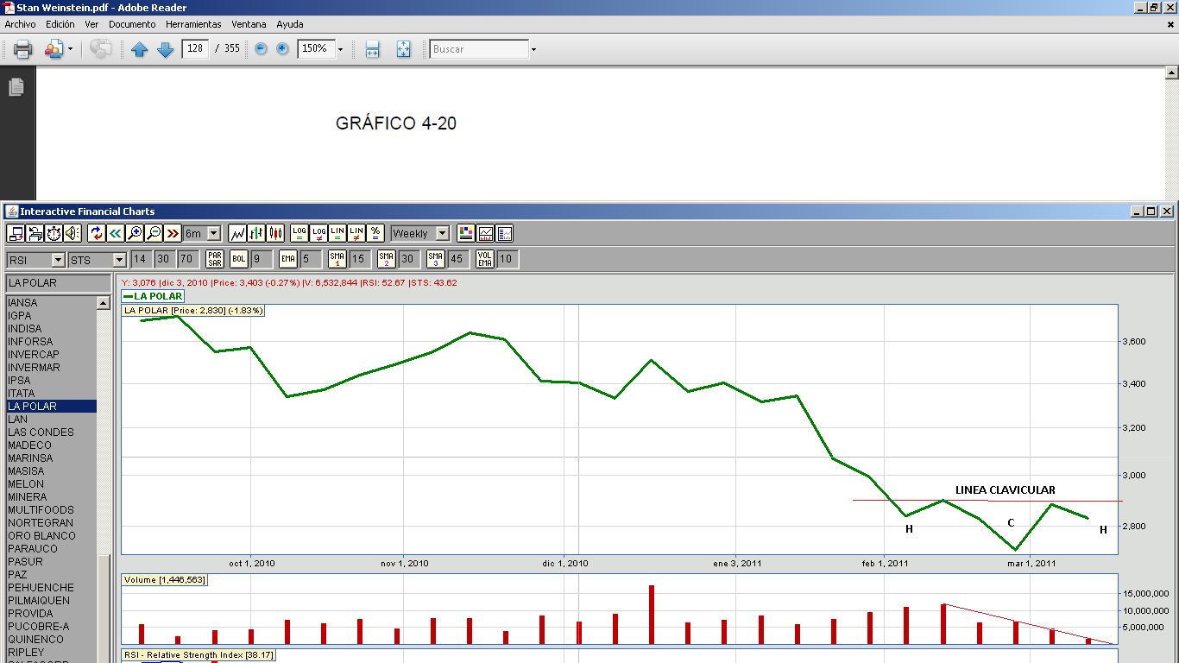Toggle the Parabolic SAR indicator
The width and height of the screenshot is (1179, 663).
[x=215, y=259]
